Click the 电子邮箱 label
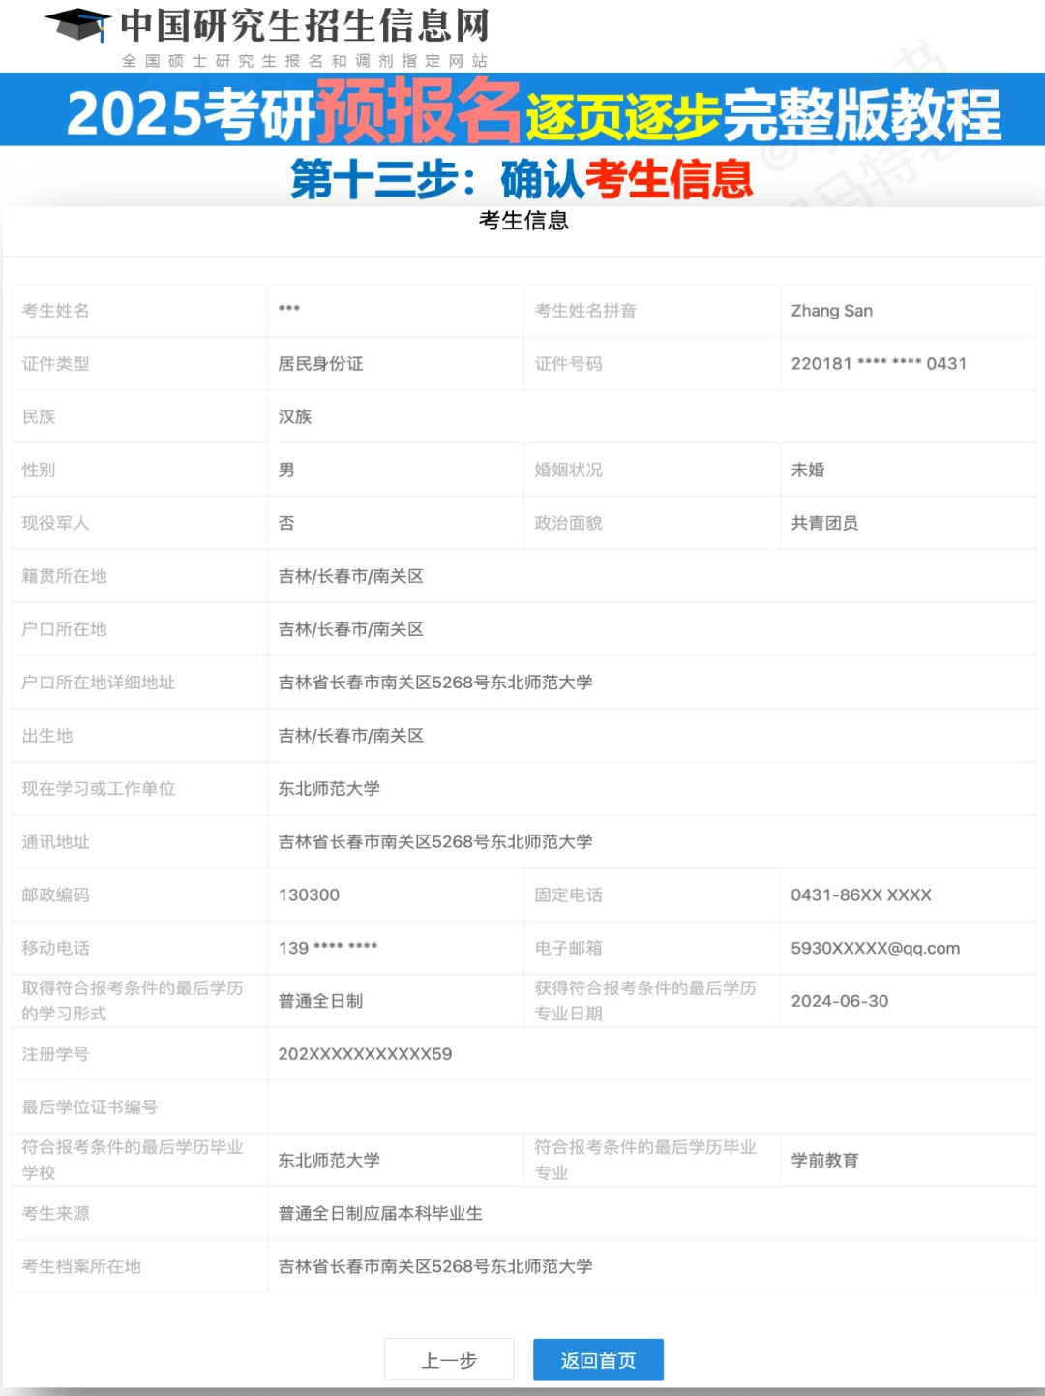The width and height of the screenshot is (1045, 1396). click(568, 948)
